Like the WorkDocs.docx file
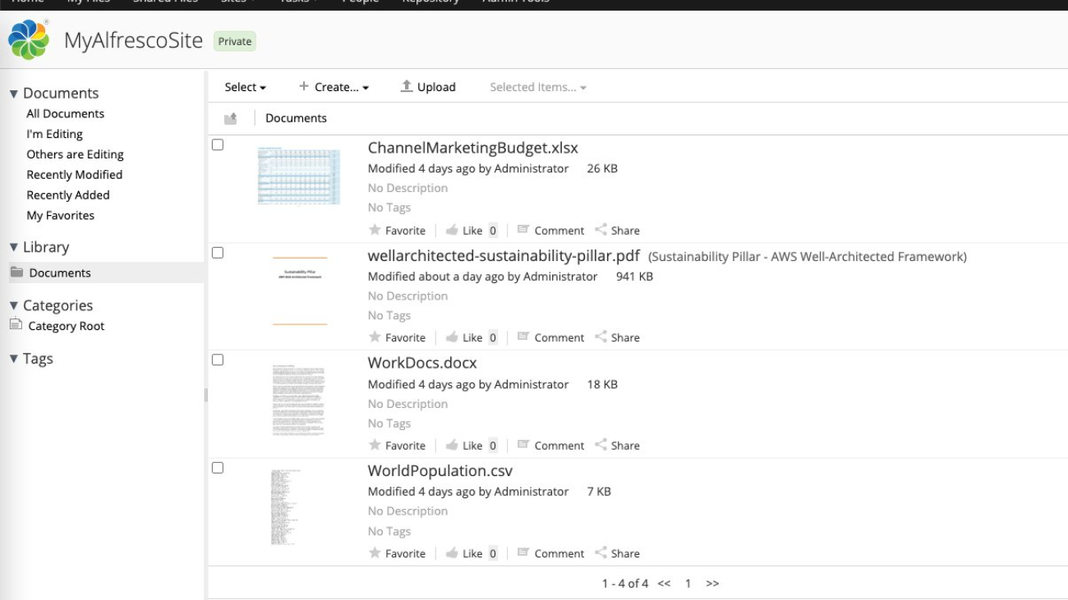Viewport: 1068px width, 600px height. point(464,446)
